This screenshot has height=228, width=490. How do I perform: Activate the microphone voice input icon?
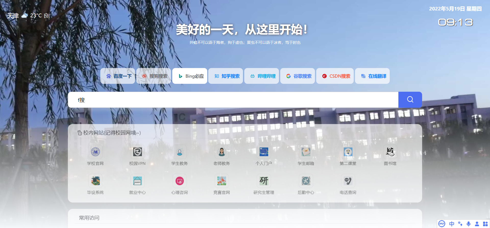469,224
